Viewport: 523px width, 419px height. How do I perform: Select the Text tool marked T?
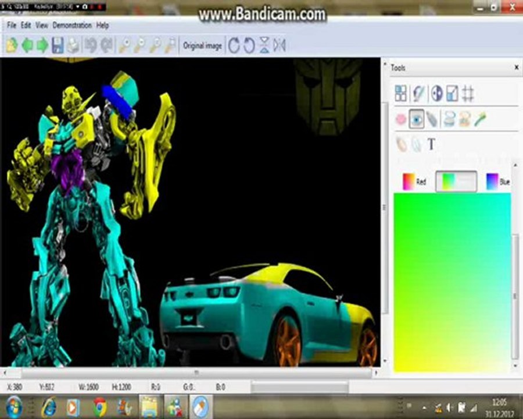(431, 144)
